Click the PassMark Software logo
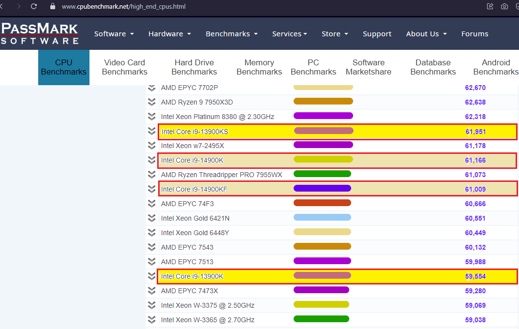519x329 pixels. coord(40,34)
